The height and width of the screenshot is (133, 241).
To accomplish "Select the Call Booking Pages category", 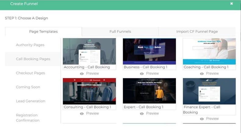I will [33, 59].
